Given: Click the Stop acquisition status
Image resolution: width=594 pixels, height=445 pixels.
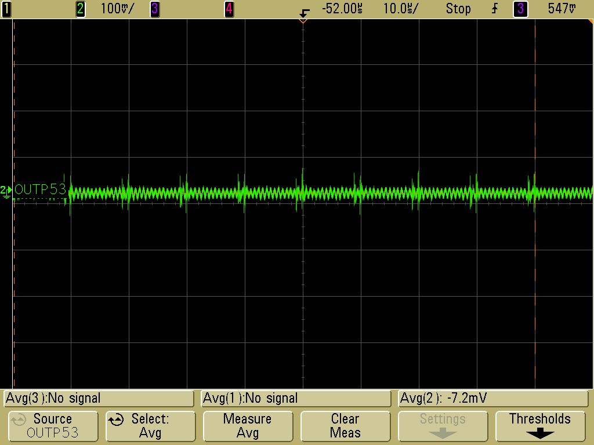Looking at the screenshot, I should pyautogui.click(x=458, y=8).
